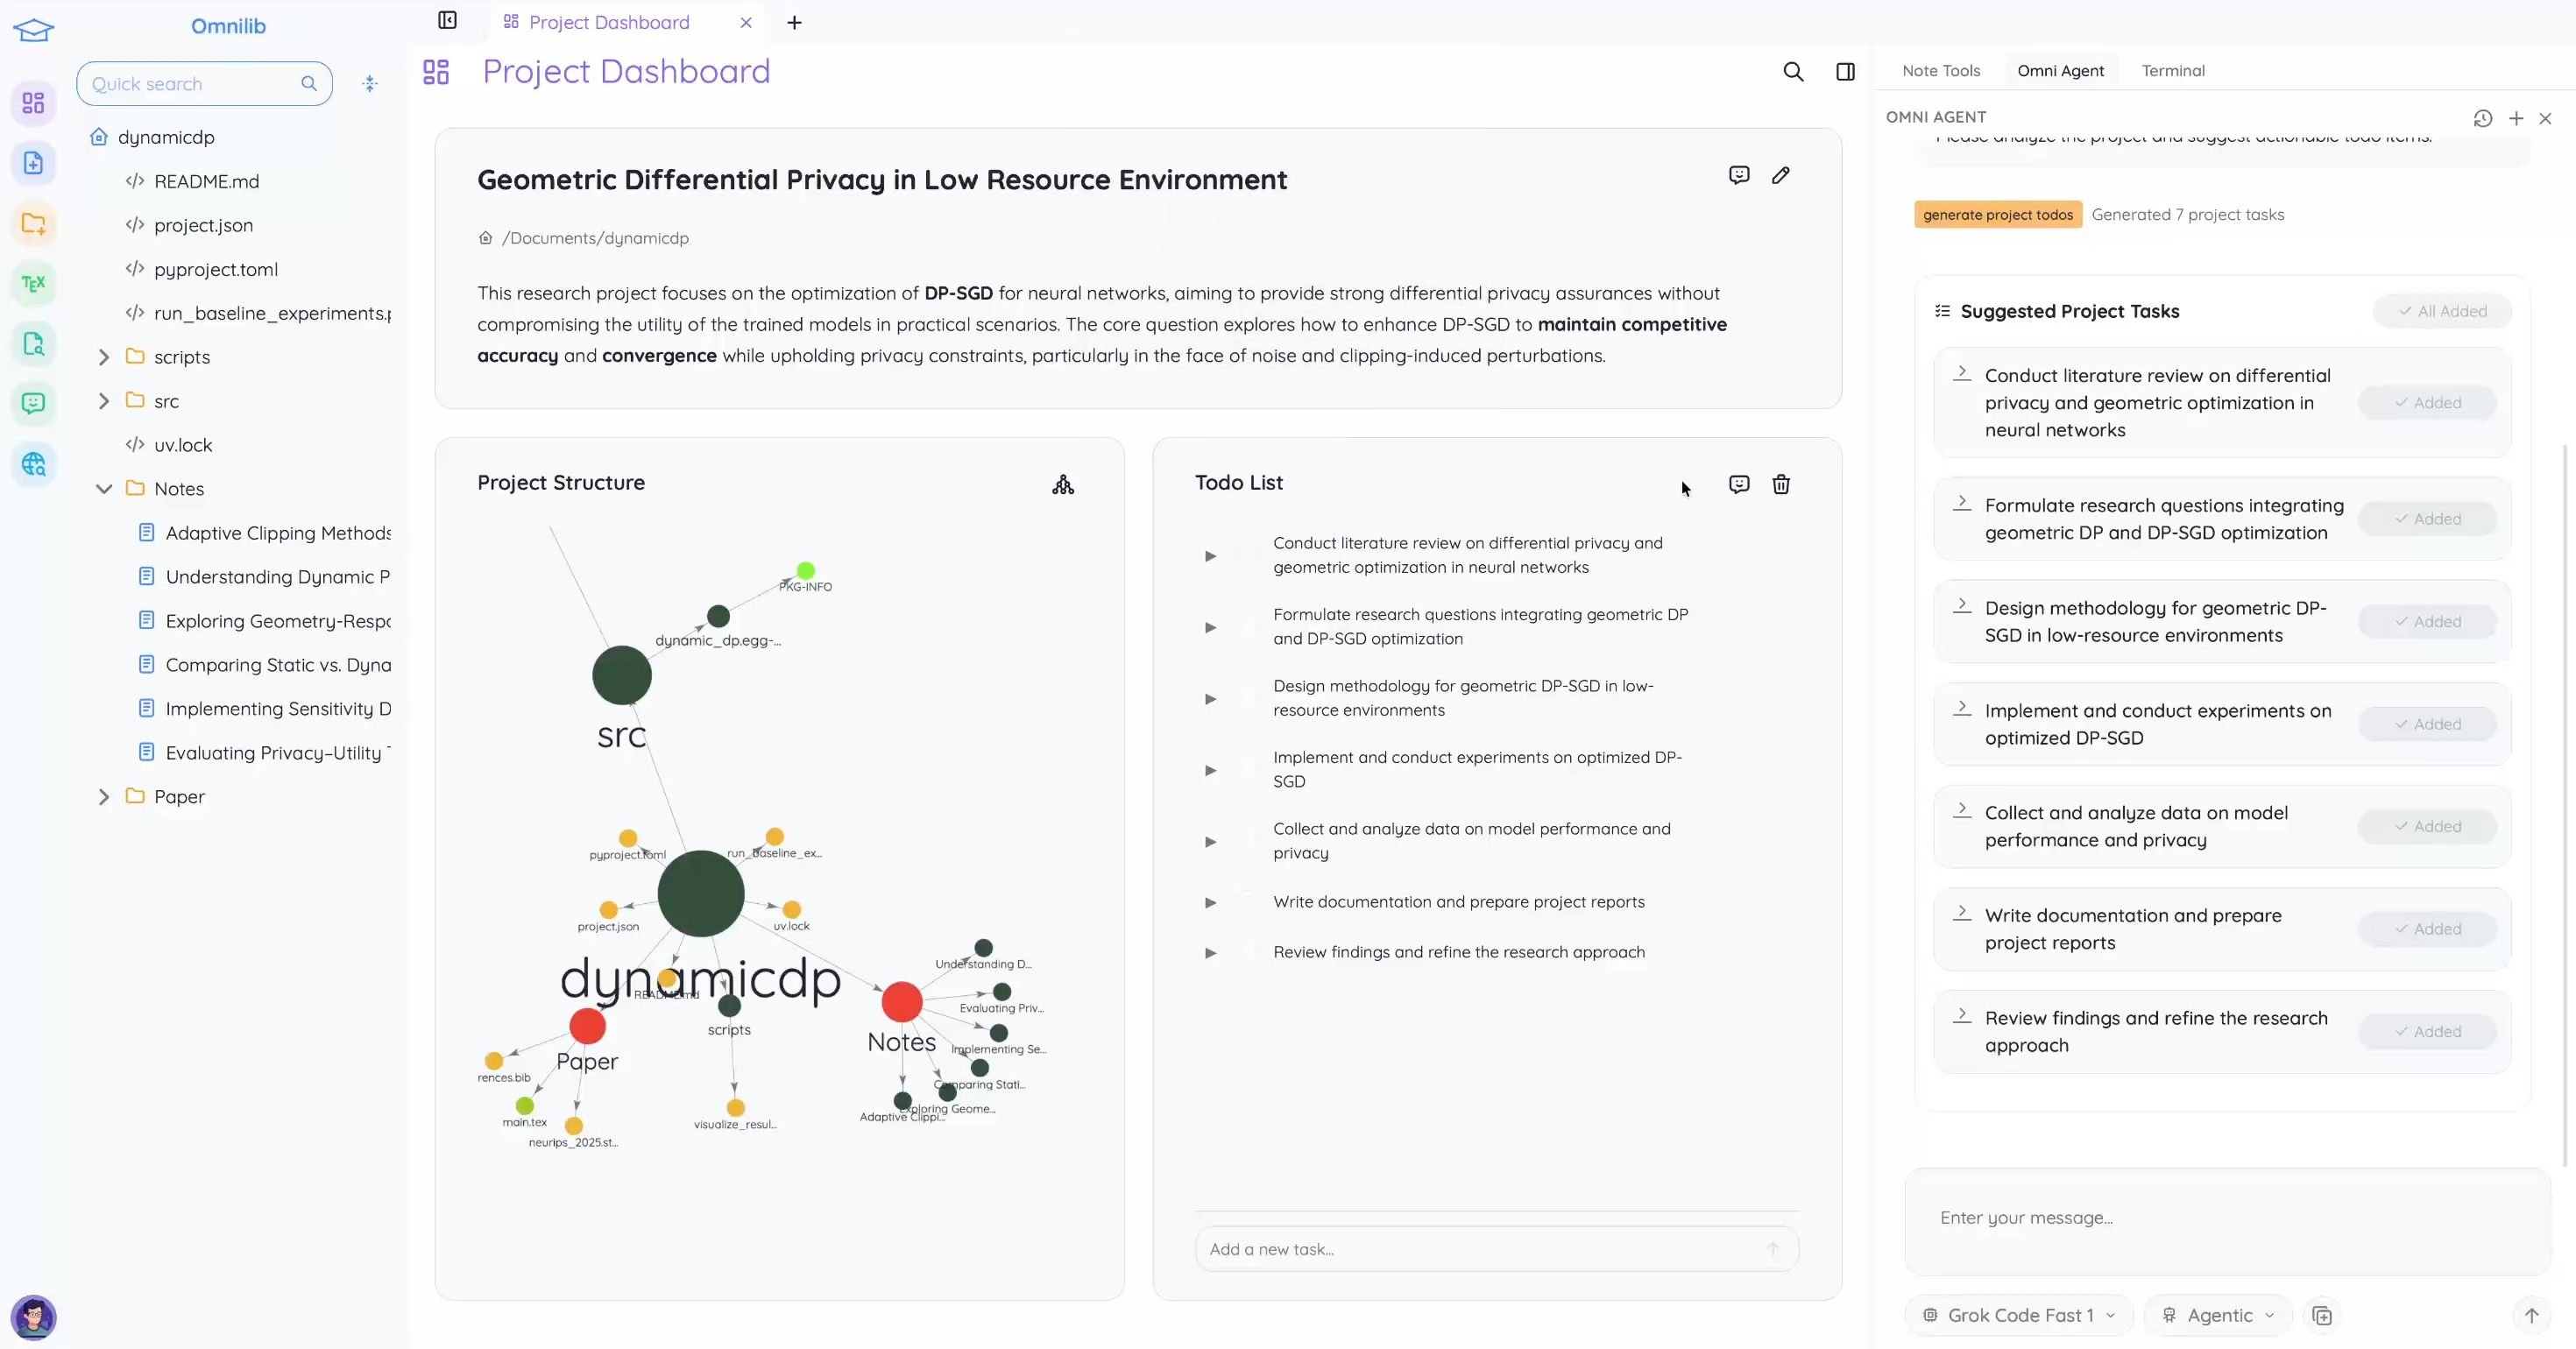Image resolution: width=2576 pixels, height=1349 pixels.
Task: Switch to the Terminal tab
Action: [2173, 70]
